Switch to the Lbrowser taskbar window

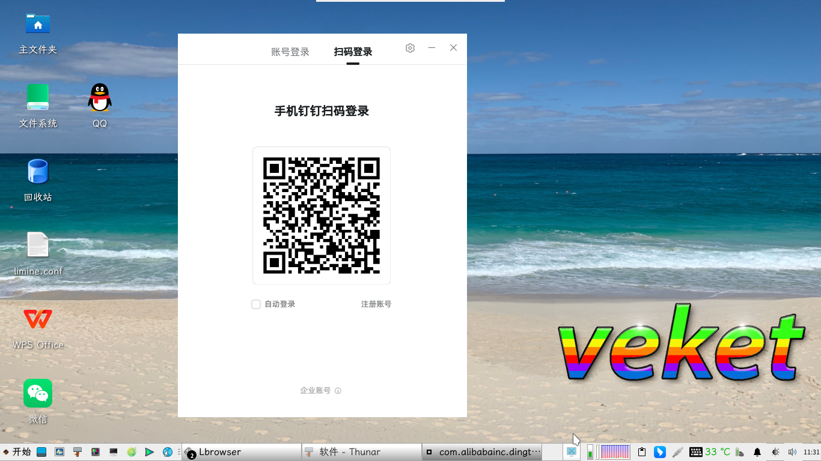(x=242, y=452)
